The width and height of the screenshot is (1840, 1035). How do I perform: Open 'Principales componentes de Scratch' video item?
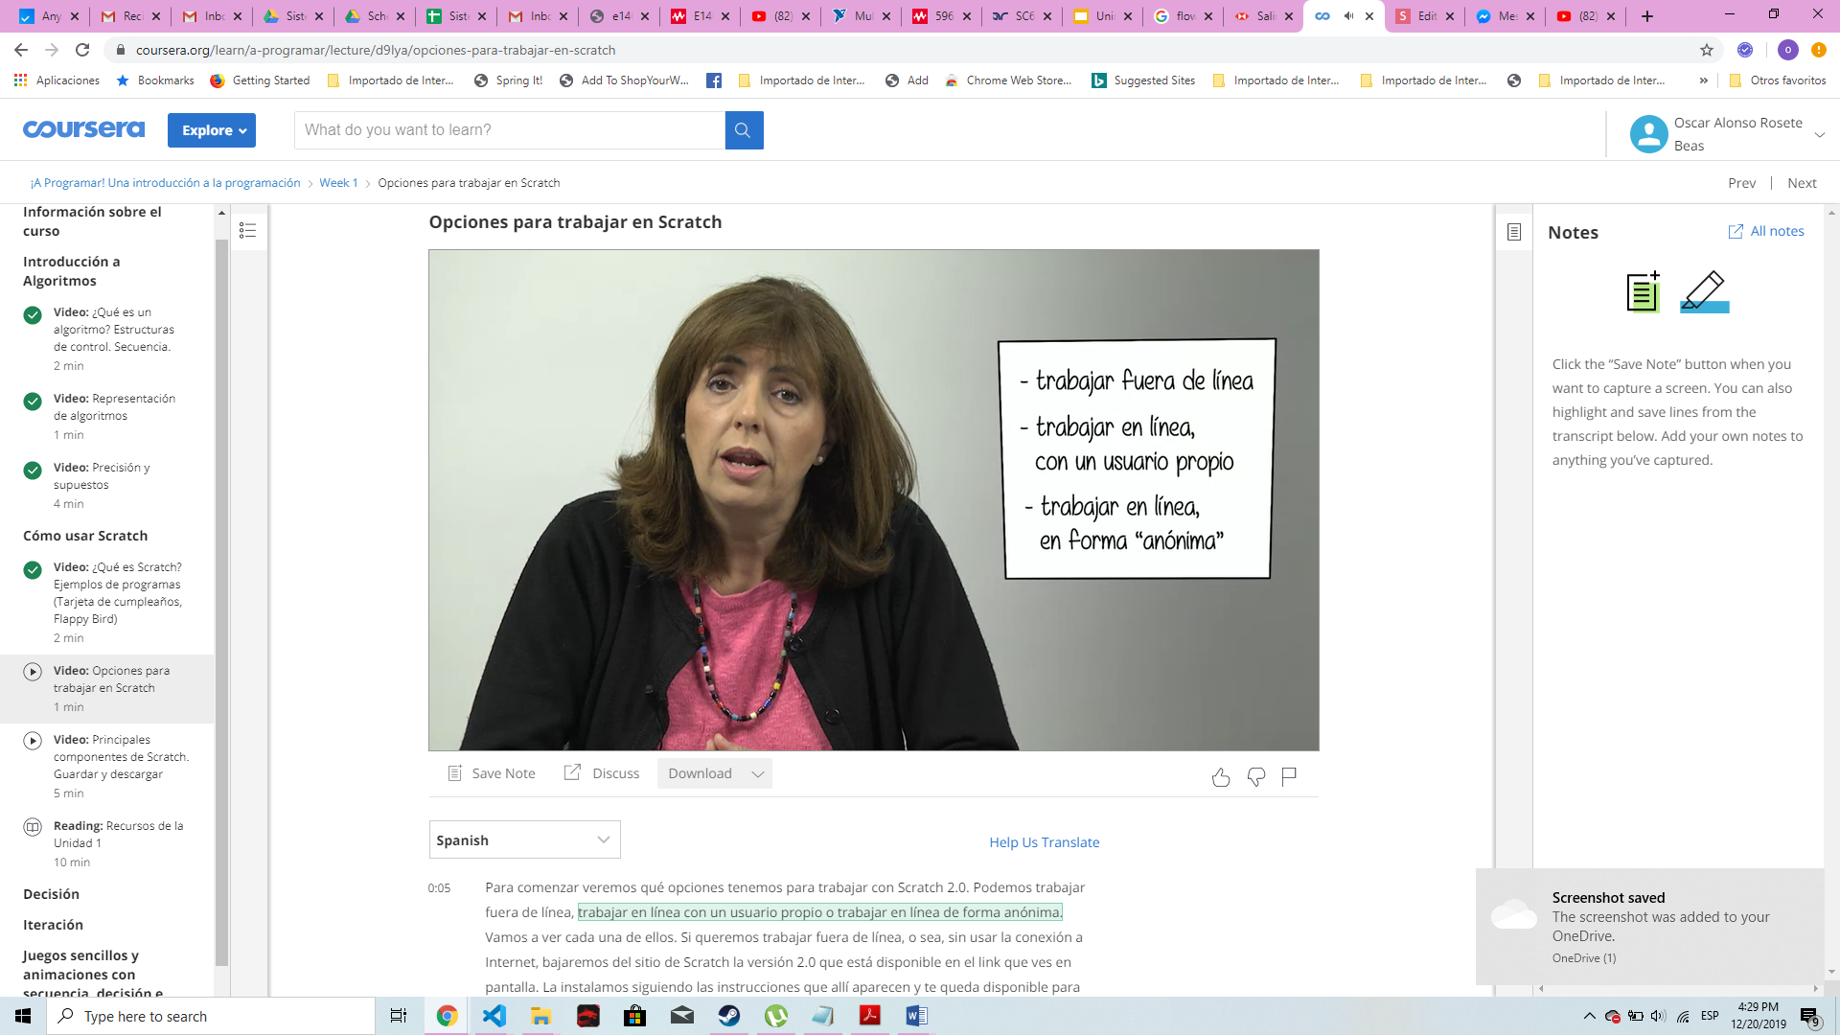[x=120, y=757]
